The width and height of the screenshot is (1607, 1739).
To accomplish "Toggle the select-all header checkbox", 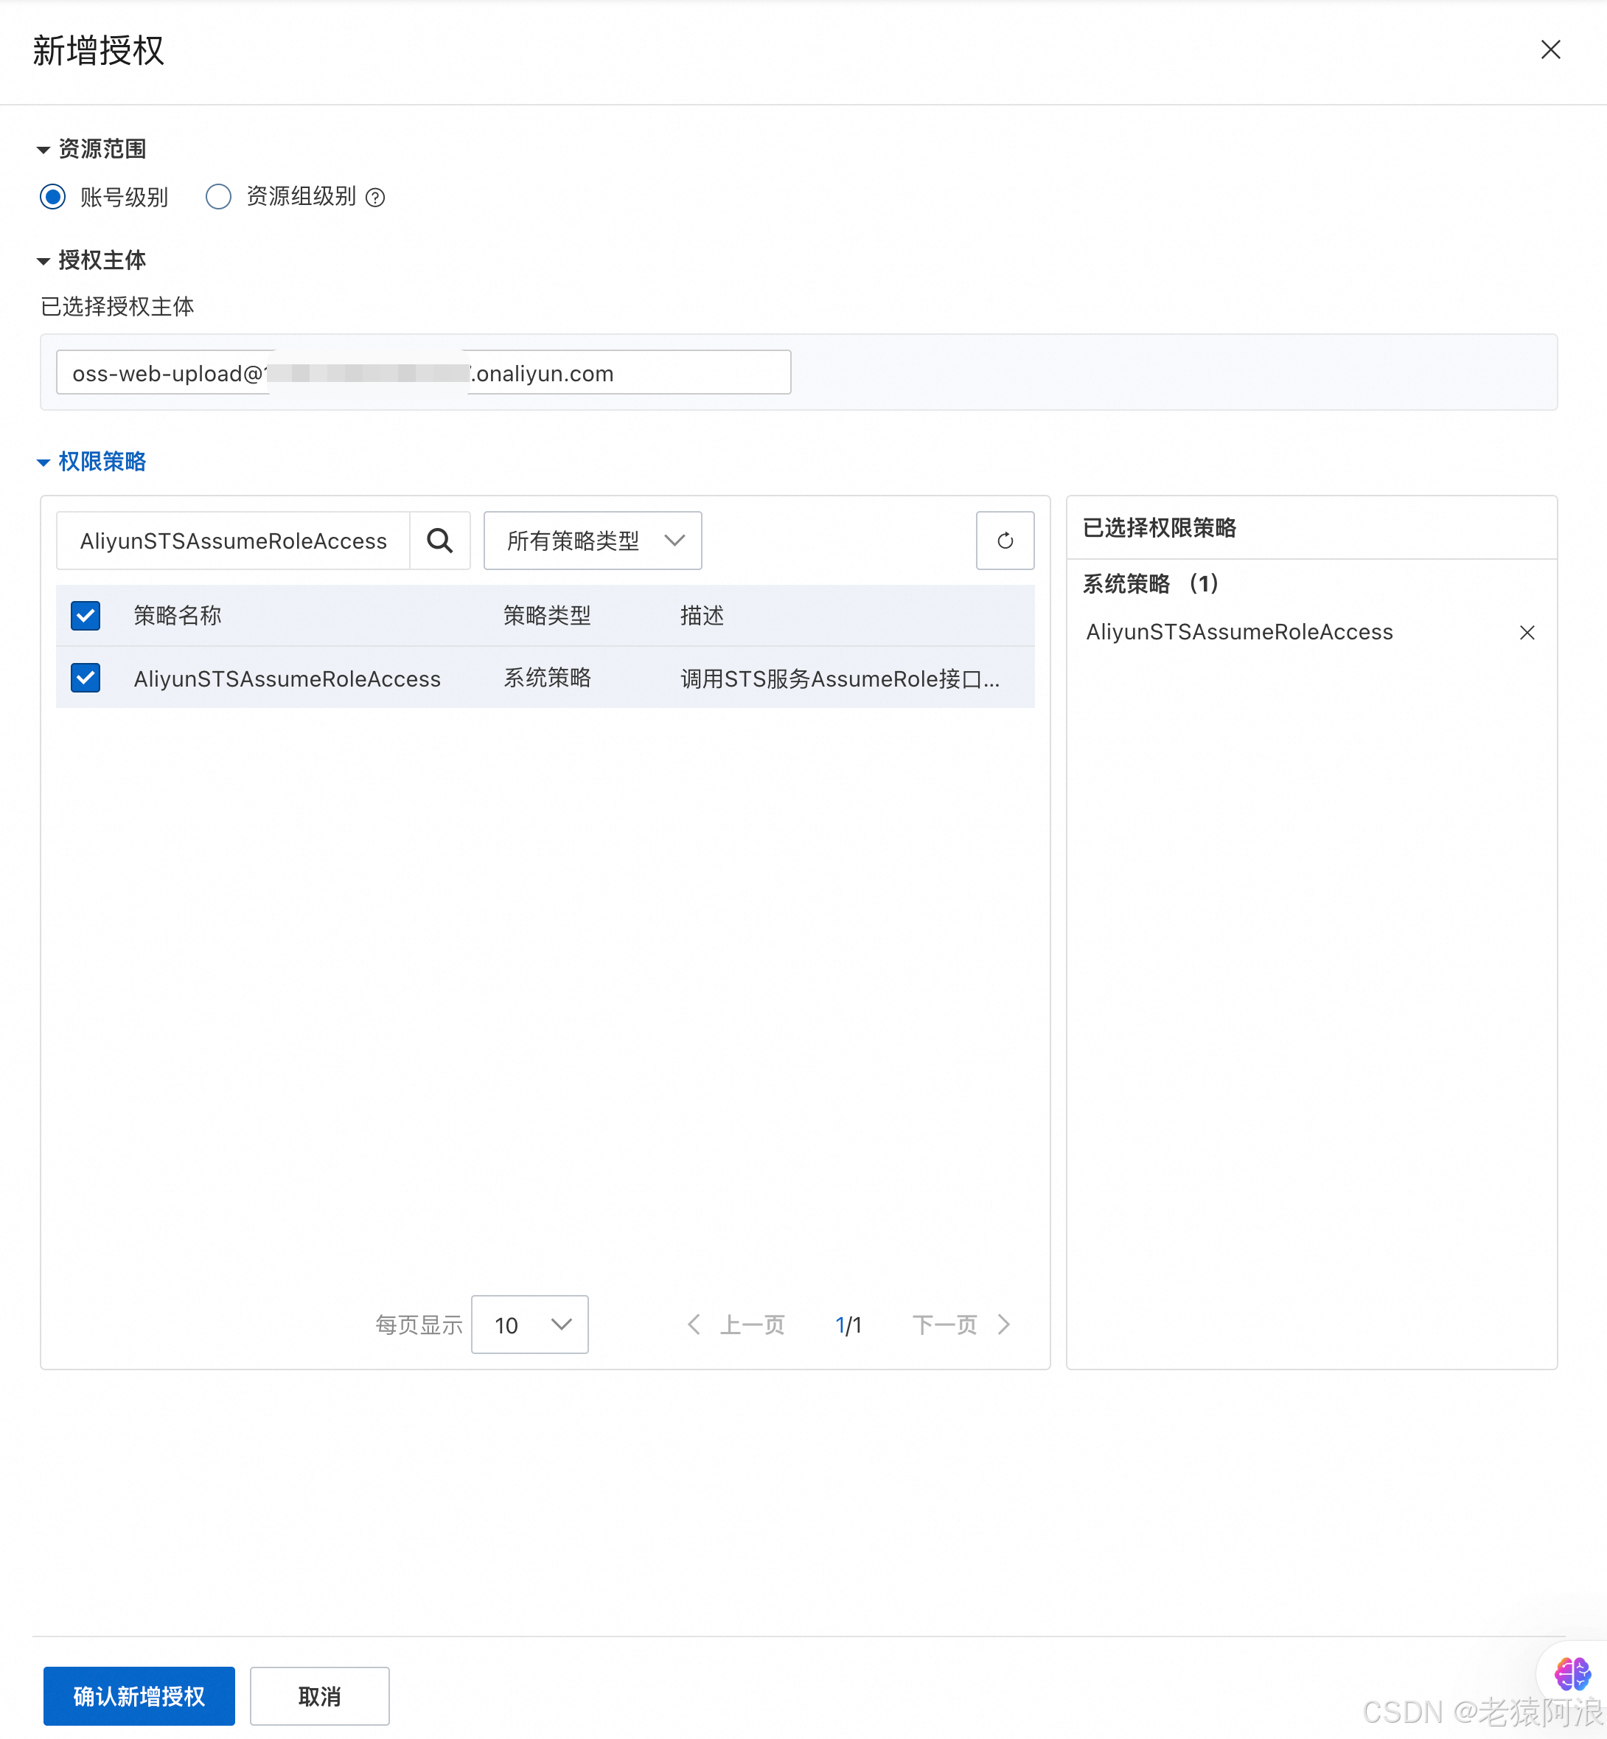I will coord(86,615).
